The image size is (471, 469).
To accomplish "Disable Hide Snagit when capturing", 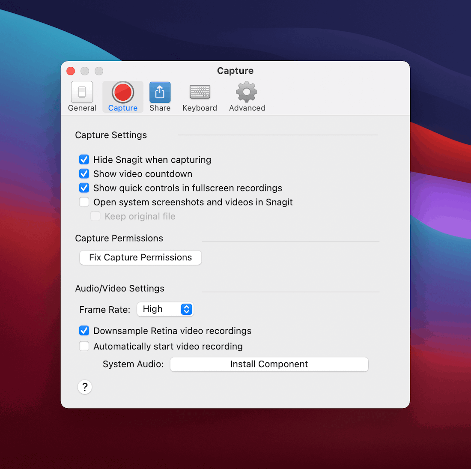I will [84, 159].
